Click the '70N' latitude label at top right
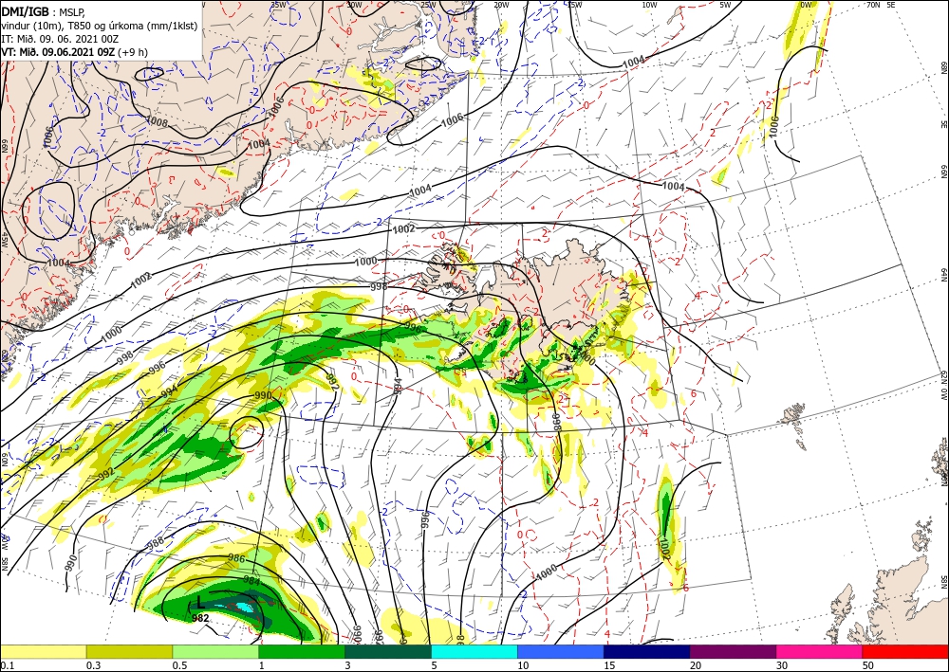Viewport: 949px width, 672px height. click(x=873, y=5)
